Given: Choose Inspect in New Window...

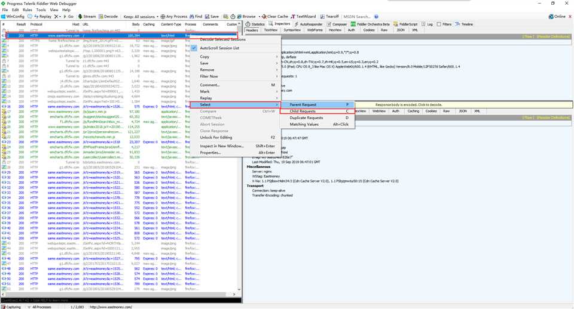Looking at the screenshot, I should (x=236, y=146).
